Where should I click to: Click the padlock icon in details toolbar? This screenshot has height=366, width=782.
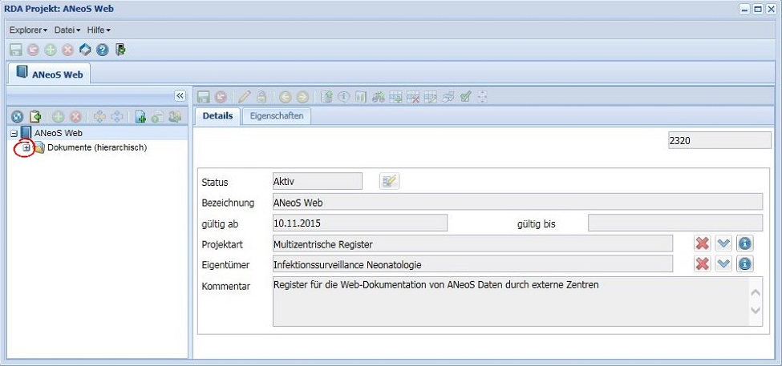click(261, 97)
